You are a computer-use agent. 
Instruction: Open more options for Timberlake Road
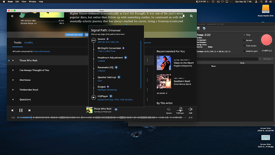point(147,89)
